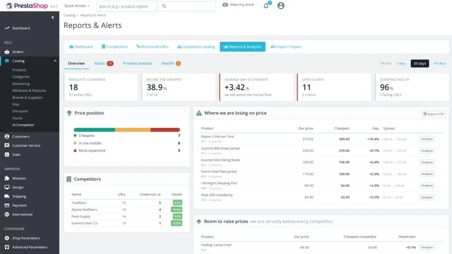Click the Customer Service chat icon
Viewport: 452px width, 254px height.
7,146
